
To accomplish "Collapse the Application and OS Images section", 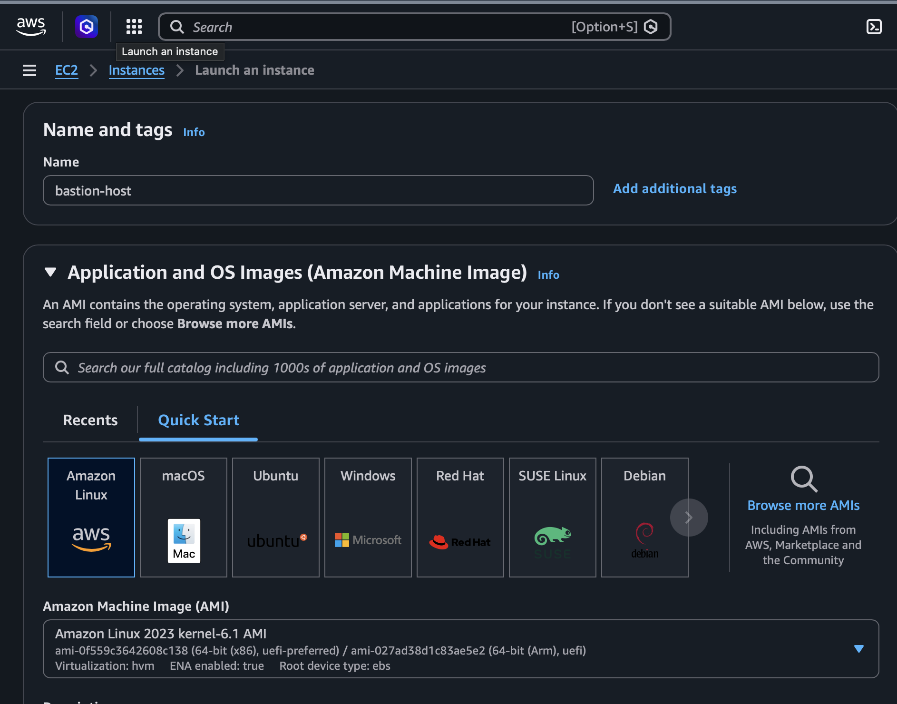I will [50, 273].
